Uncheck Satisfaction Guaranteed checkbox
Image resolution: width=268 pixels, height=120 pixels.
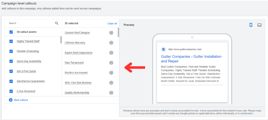(11, 81)
